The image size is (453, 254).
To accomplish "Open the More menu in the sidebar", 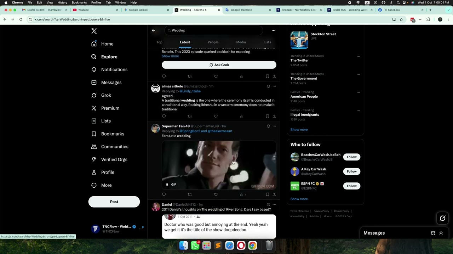I will (101, 185).
